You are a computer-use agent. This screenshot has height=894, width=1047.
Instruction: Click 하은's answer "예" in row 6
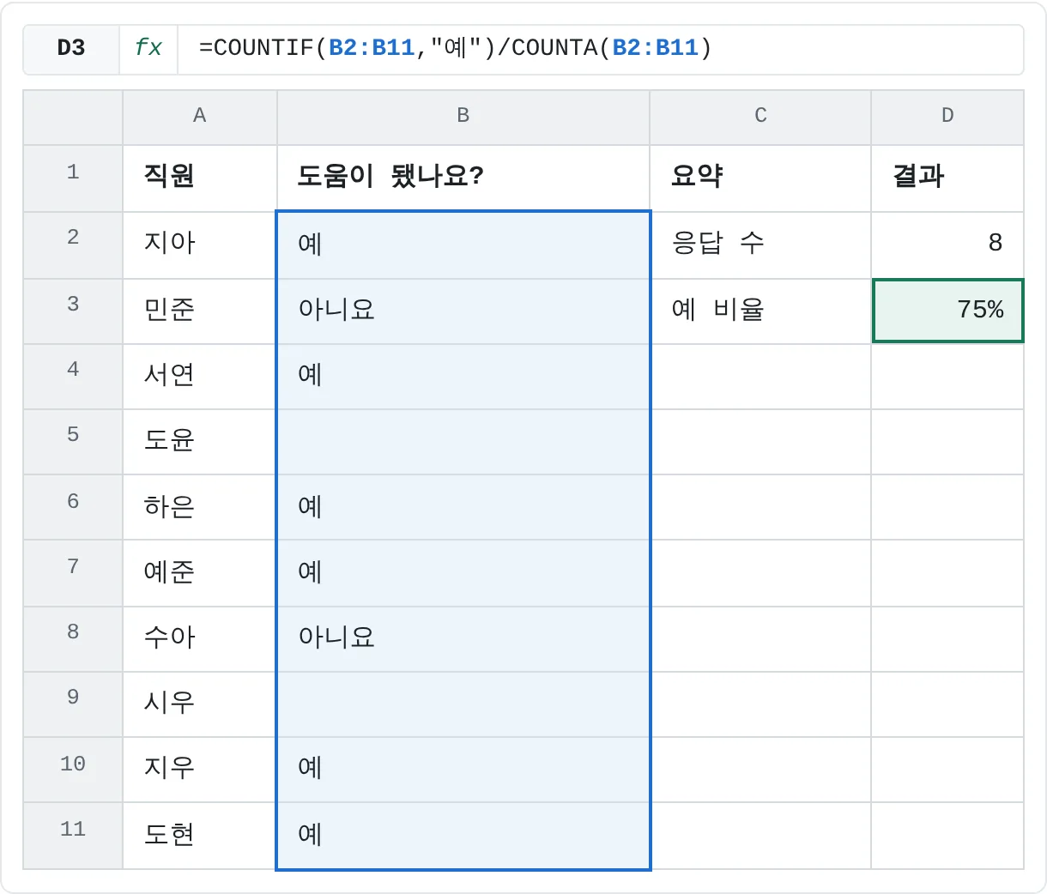(x=463, y=507)
